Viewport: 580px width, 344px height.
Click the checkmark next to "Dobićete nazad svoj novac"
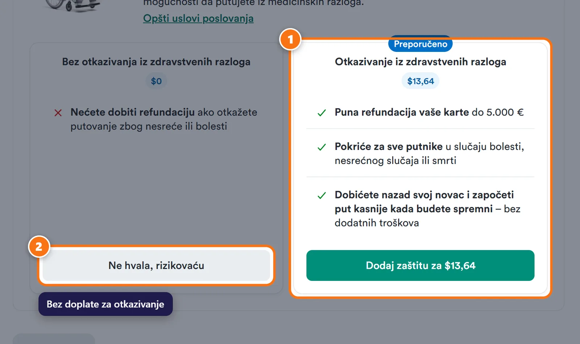[x=322, y=196]
